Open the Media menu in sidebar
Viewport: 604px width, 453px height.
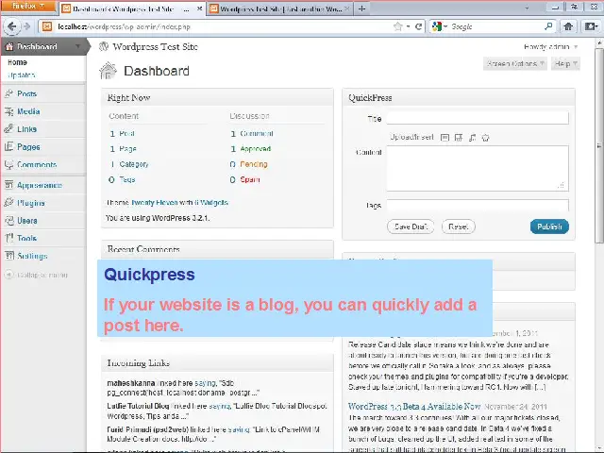click(28, 111)
